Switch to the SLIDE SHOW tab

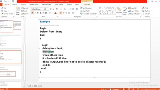pos(59,5)
